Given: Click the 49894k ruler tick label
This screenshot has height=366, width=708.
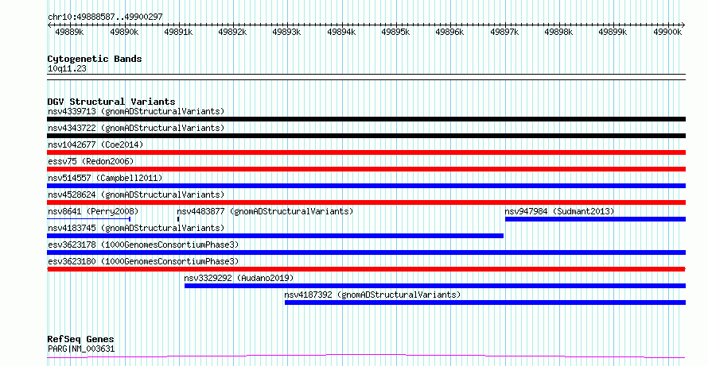Looking at the screenshot, I should (x=341, y=32).
